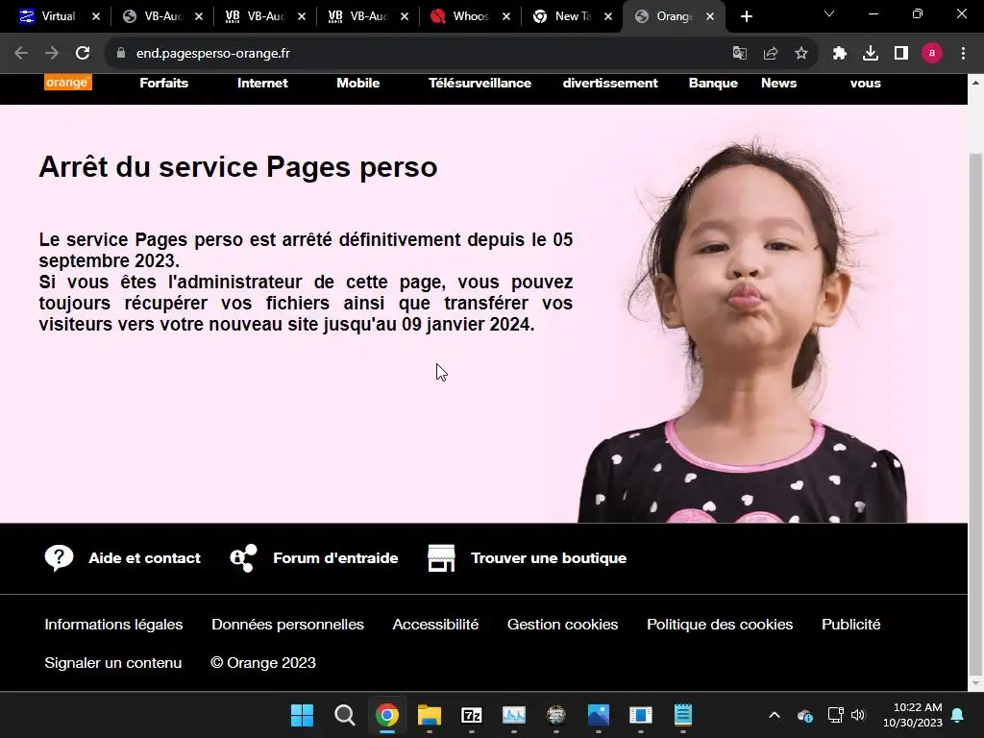The width and height of the screenshot is (984, 738).
Task: Open the Publicité footer link
Action: [851, 625]
